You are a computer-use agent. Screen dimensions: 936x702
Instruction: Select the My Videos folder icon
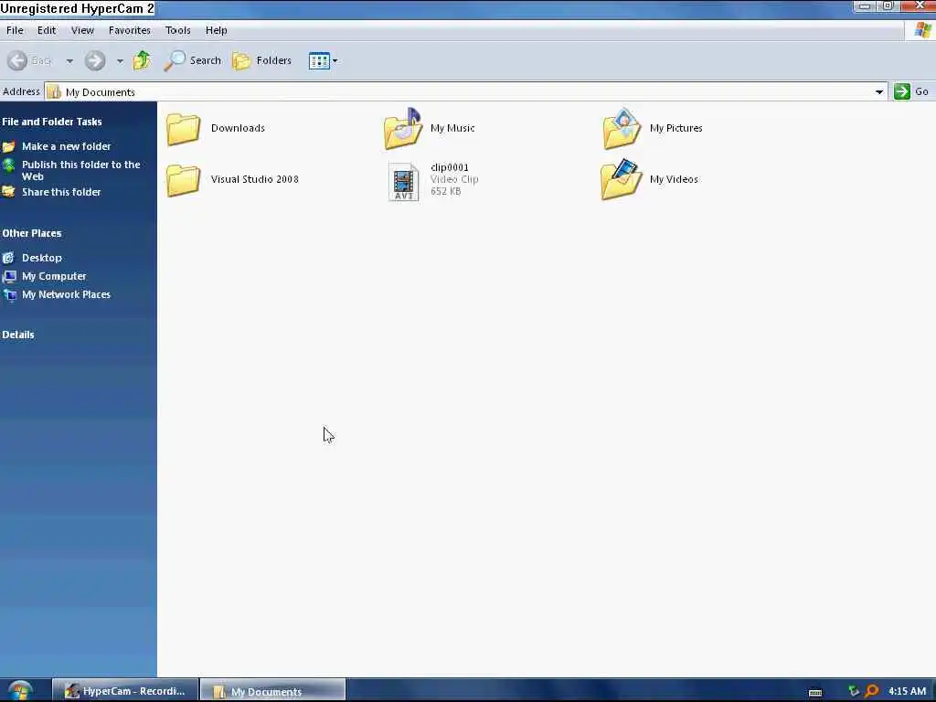pyautogui.click(x=622, y=179)
